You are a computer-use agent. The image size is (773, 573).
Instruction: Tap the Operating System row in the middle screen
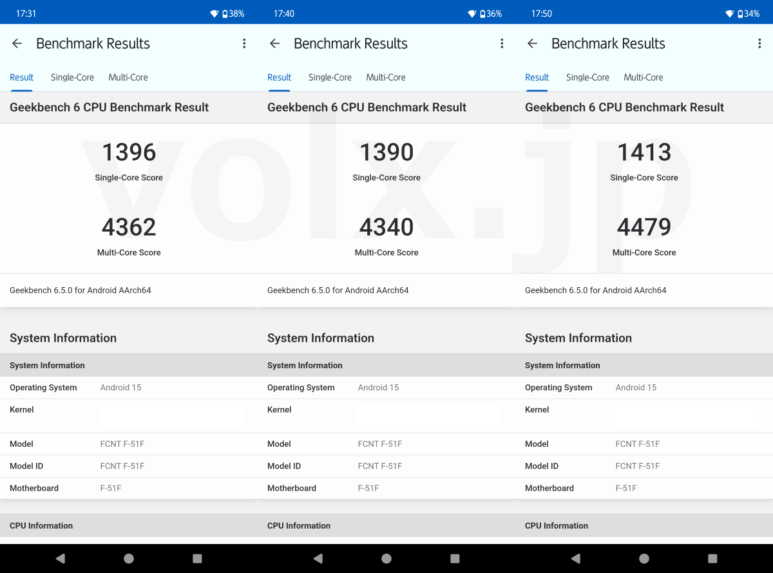click(x=386, y=388)
